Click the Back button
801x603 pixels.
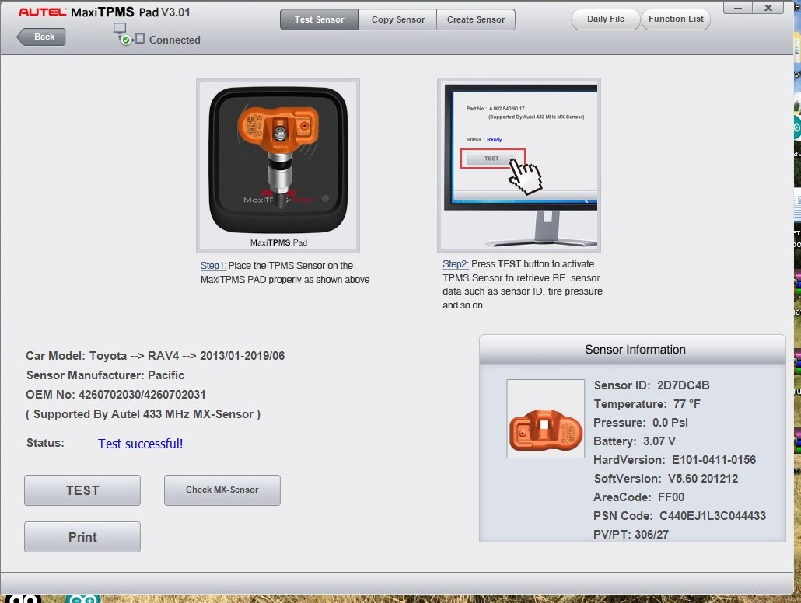[x=41, y=37]
